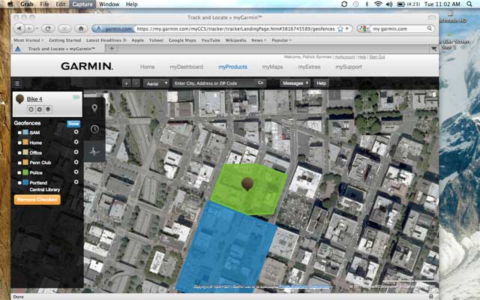Viewport: 480px width, 300px height.
Task: Zoom in with the map plus button
Action: pos(126,83)
